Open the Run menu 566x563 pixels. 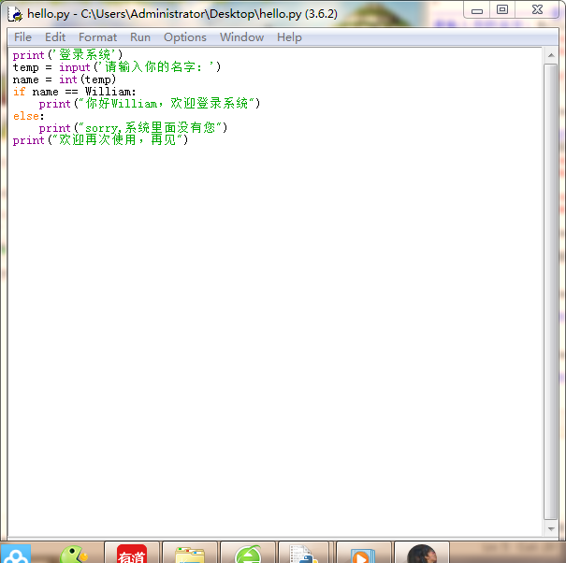coord(140,37)
